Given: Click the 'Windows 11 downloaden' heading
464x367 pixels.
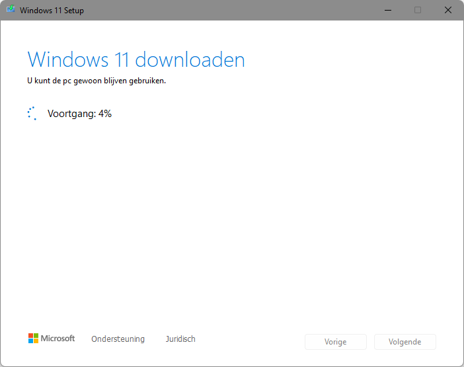Looking at the screenshot, I should (136, 60).
